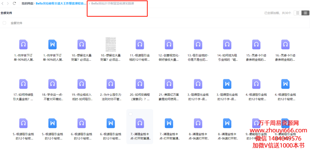
Task: Select audio file 14.-如何成为吸引金钱的
Action: [227, 45]
